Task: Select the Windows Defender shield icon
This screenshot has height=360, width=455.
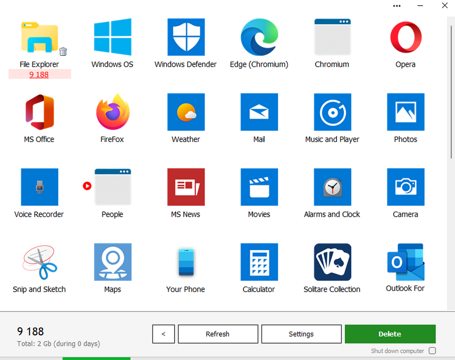Action: point(186,37)
